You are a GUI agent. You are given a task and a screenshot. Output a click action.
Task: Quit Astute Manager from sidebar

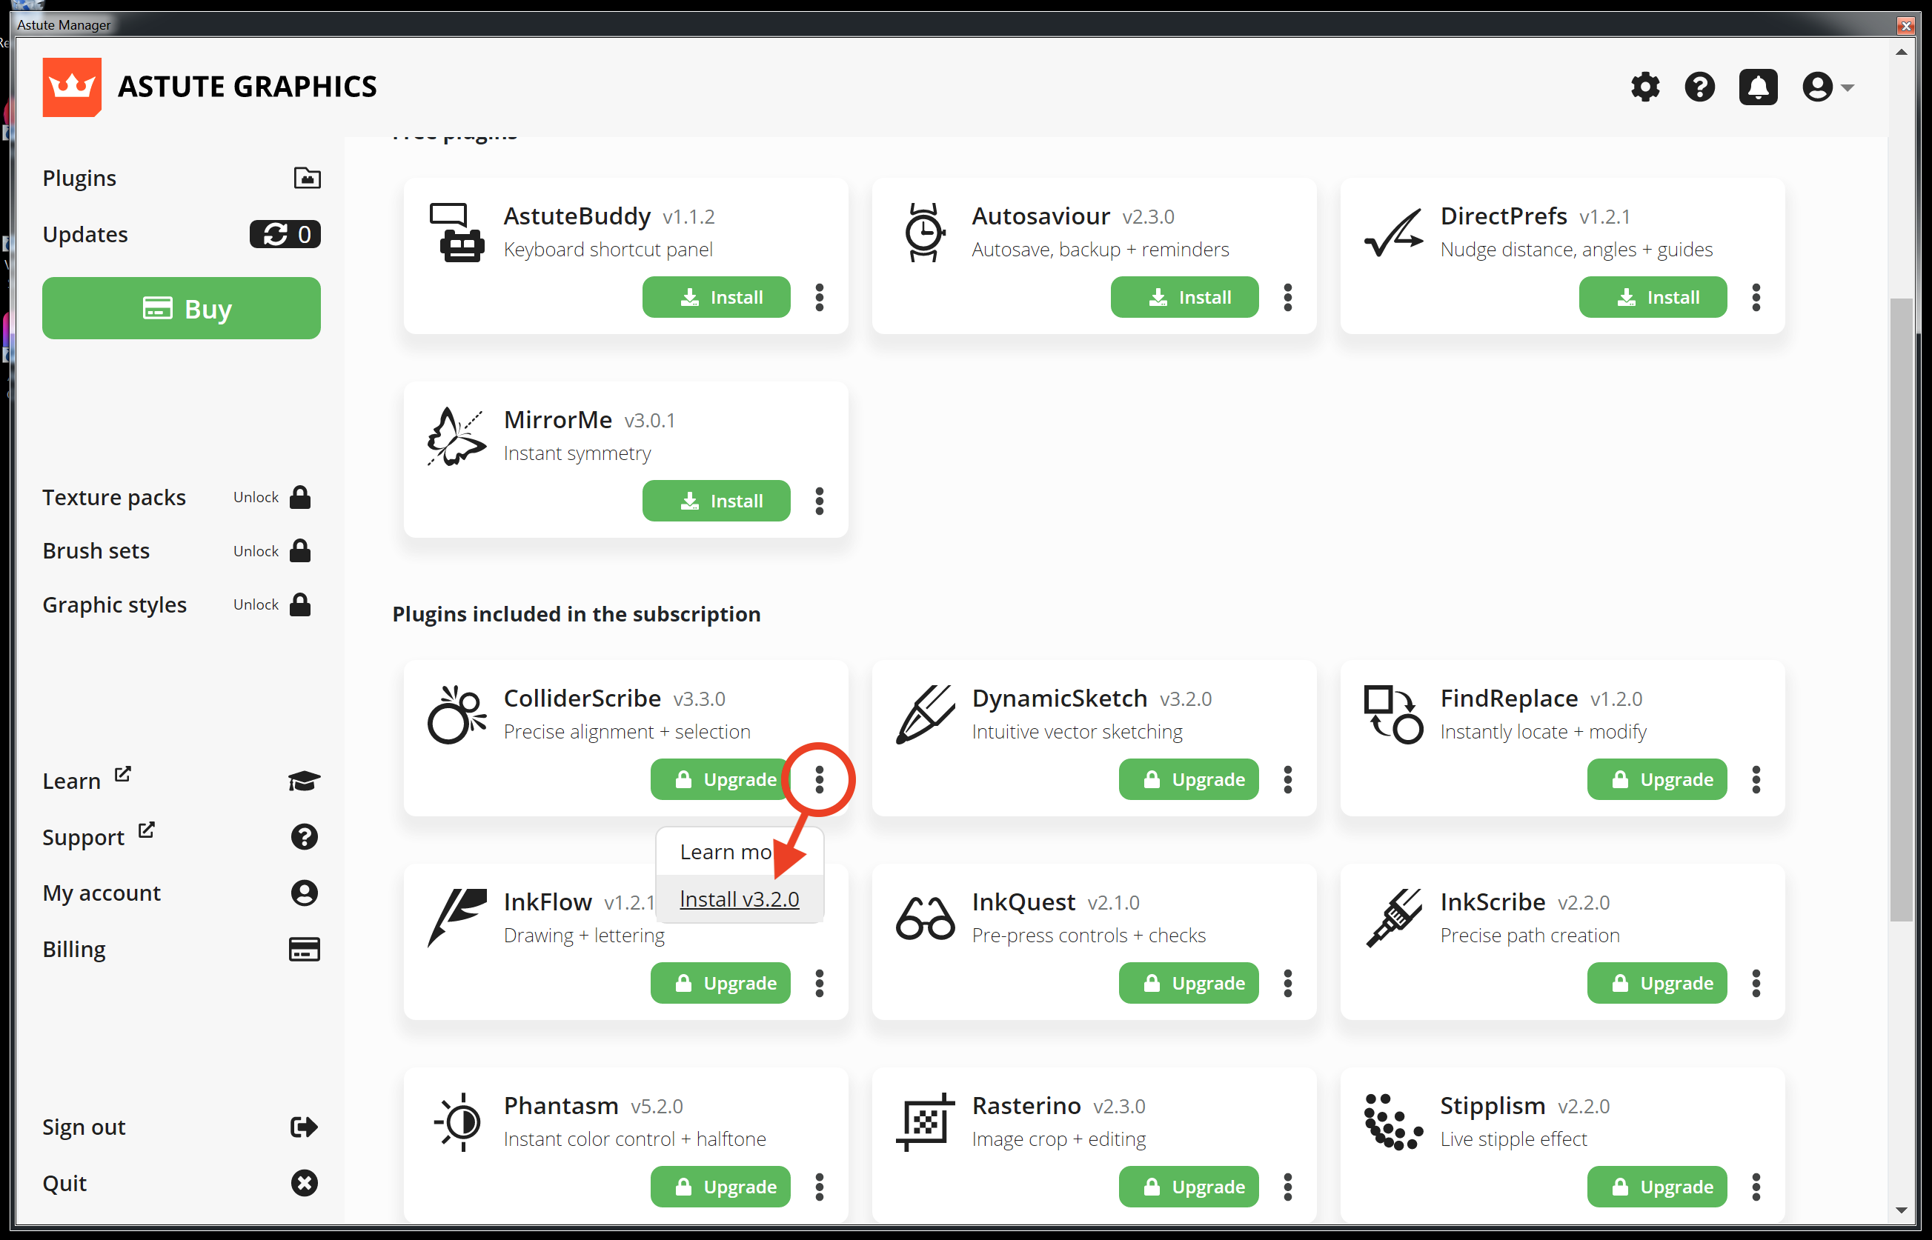182,1183
